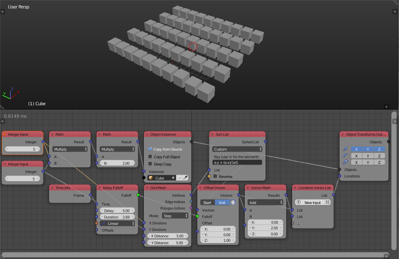Click the Sort List key expression field
This screenshot has height=259, width=399.
click(x=237, y=162)
